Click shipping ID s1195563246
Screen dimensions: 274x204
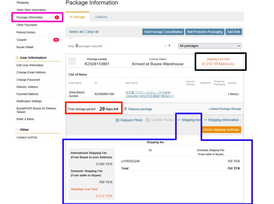coord(130,161)
